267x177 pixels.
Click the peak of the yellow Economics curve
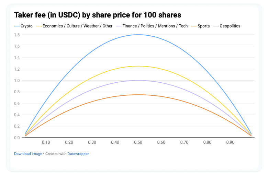tap(138, 66)
